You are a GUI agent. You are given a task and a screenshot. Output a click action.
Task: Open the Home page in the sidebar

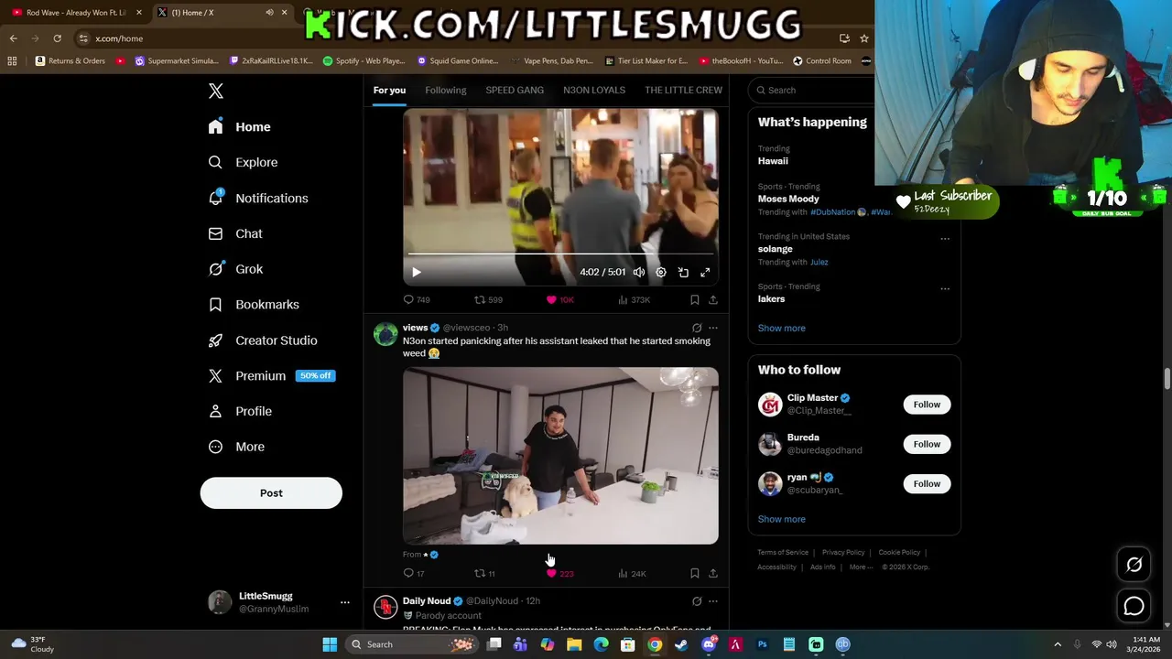pos(239,127)
